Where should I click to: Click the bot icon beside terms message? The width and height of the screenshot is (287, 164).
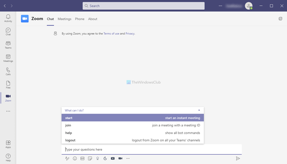pos(55,34)
